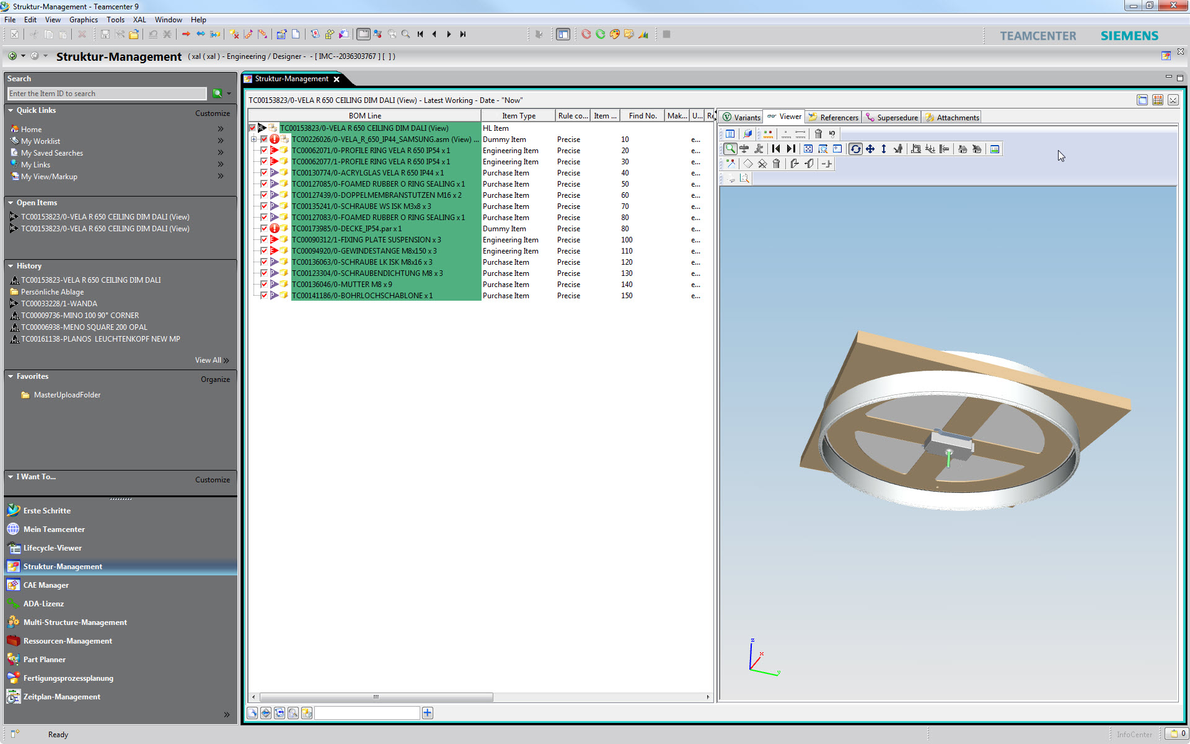The image size is (1190, 744).
Task: Open the search options dropdown arrow
Action: point(229,94)
